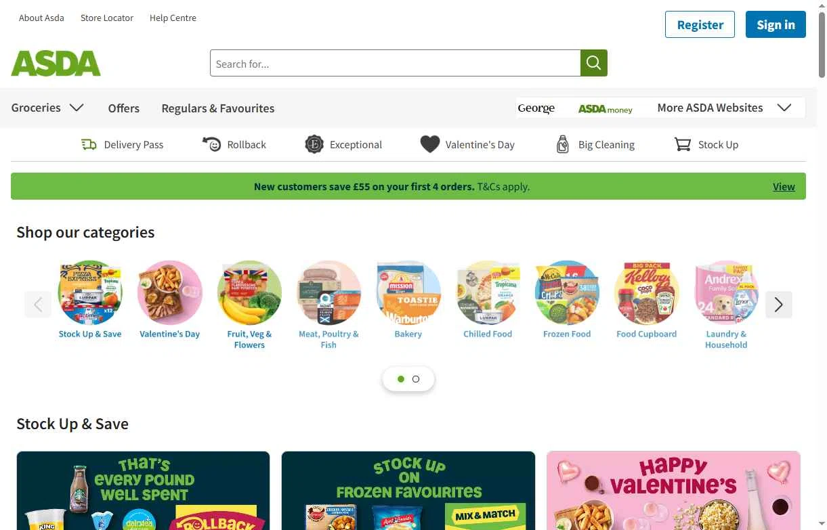Screen dimensions: 827x530
Task: Select the Stock Up trolley icon
Action: 683,144
